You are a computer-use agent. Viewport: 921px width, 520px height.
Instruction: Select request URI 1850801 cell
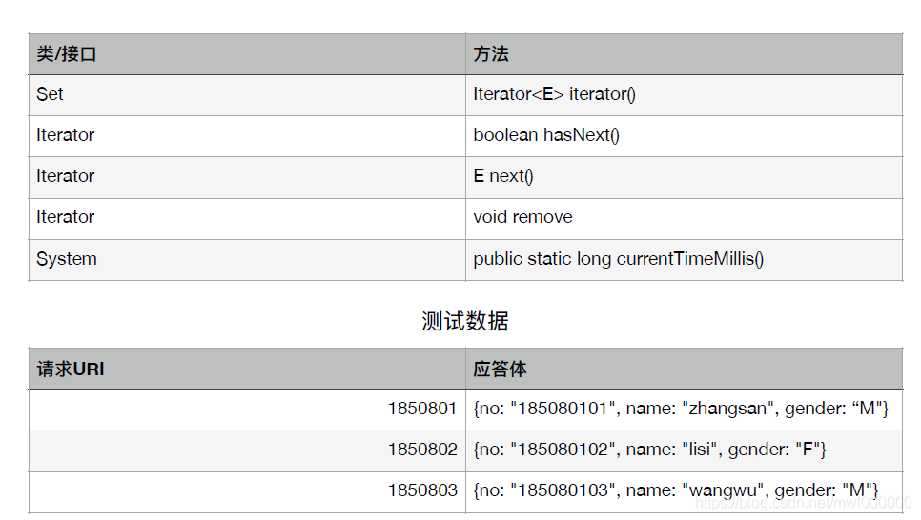click(247, 410)
